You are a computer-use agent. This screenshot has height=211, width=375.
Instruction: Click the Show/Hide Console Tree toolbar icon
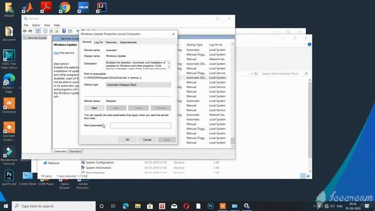[x=38, y=31]
